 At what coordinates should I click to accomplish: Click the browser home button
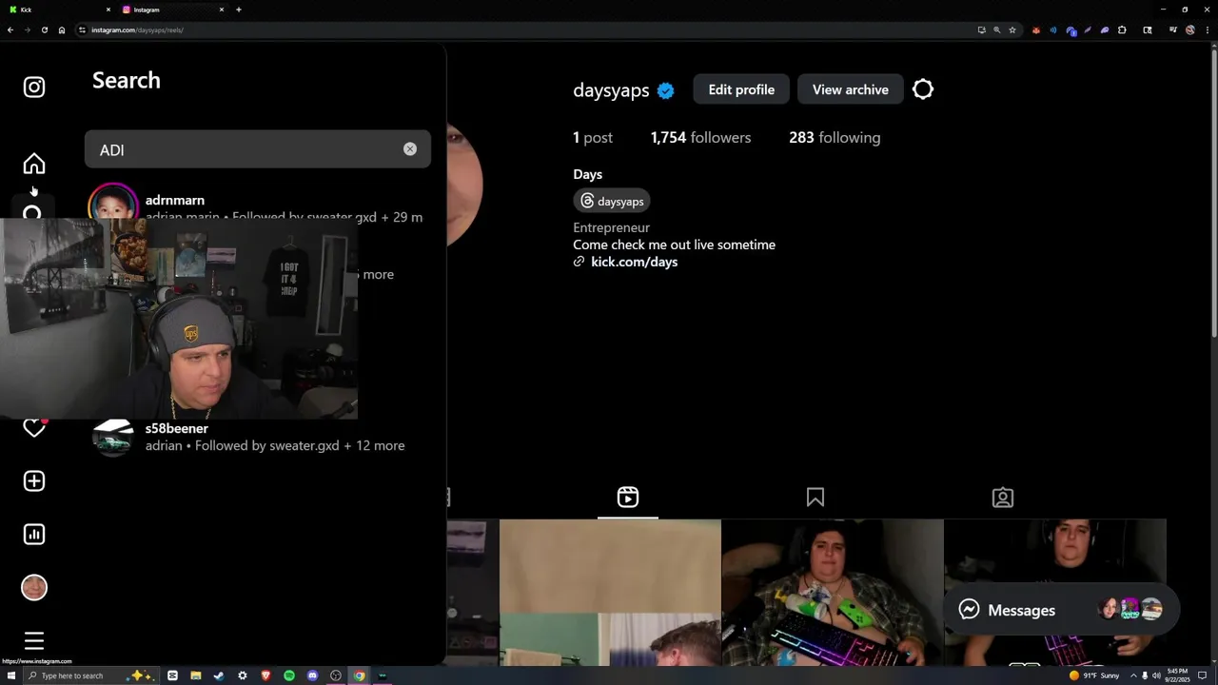(62, 29)
